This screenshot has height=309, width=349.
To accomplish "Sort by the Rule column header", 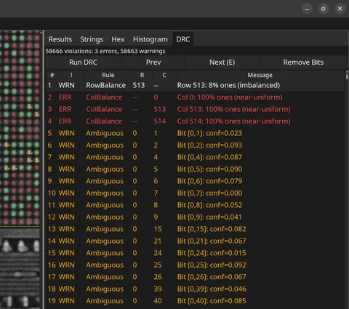I will (108, 75).
